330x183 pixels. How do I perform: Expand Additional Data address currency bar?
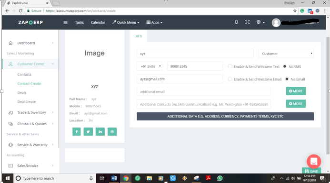point(225,116)
